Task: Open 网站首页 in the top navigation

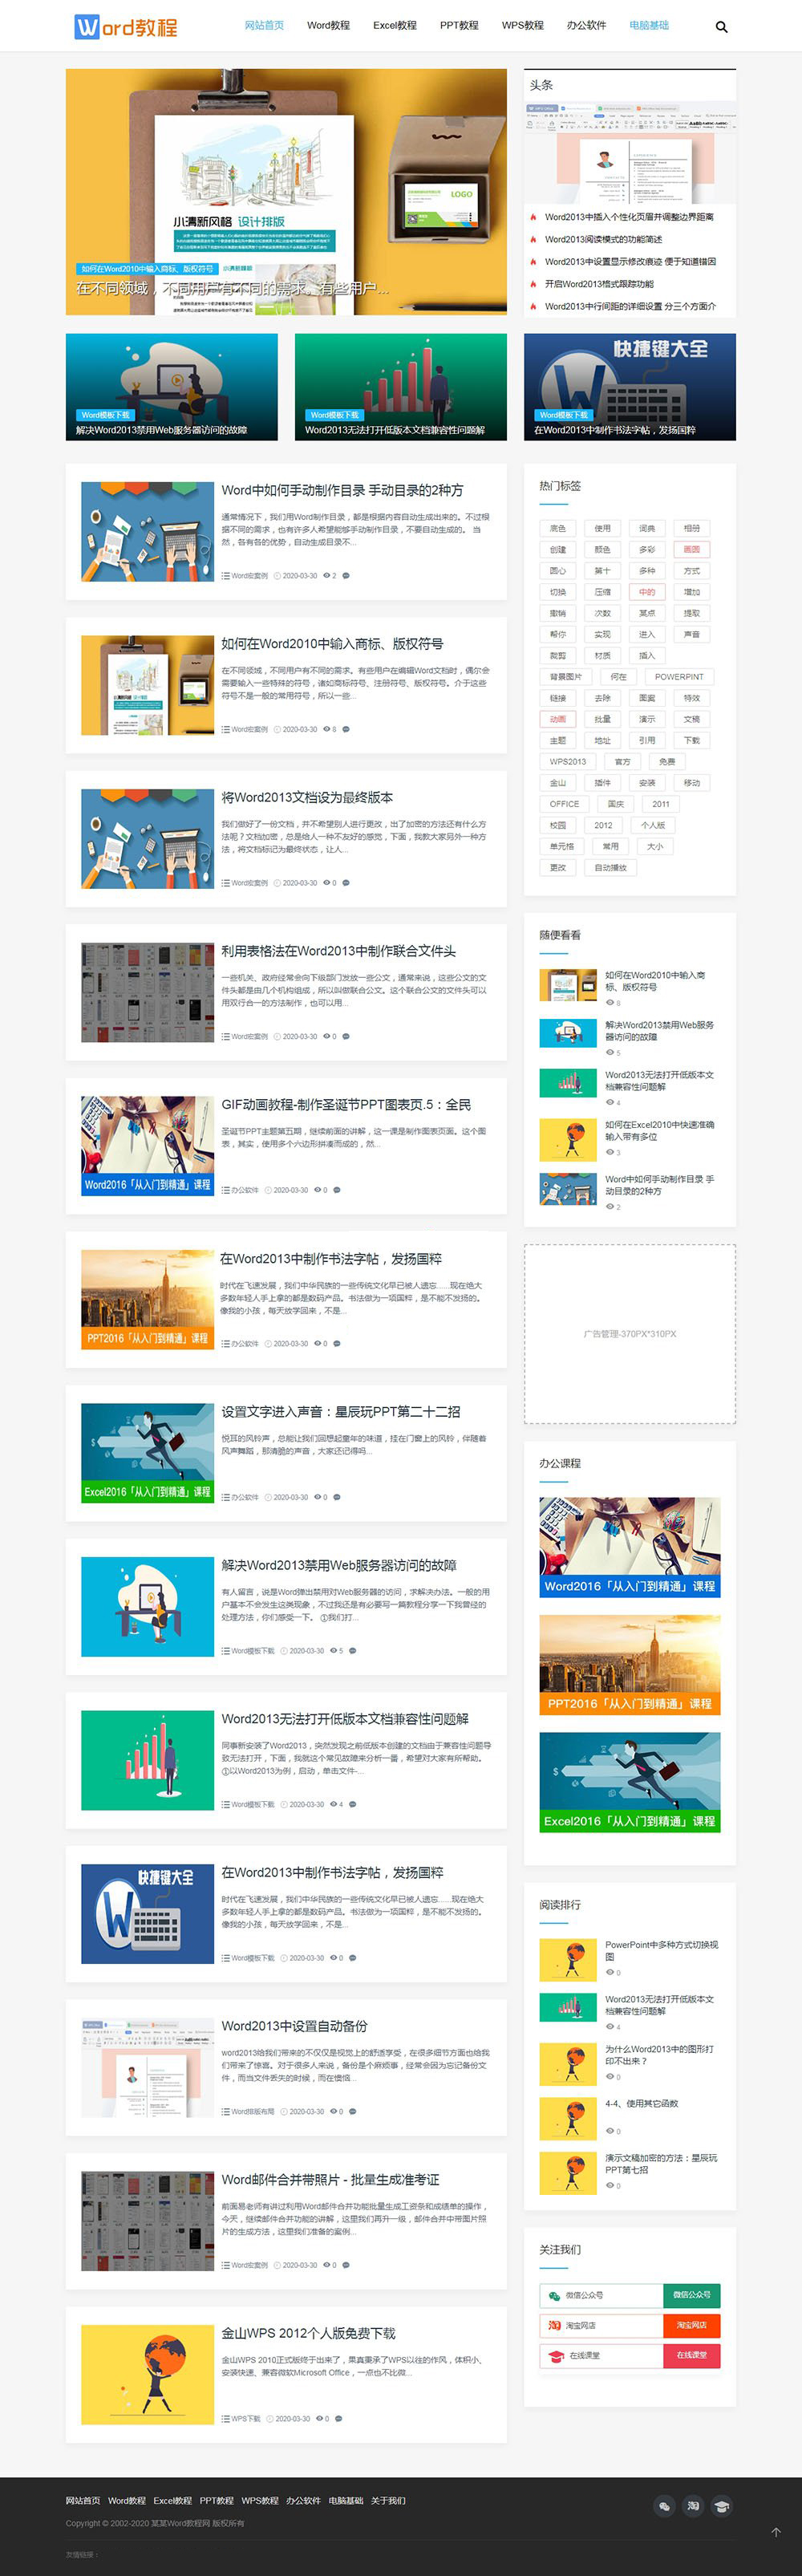Action: click(264, 25)
